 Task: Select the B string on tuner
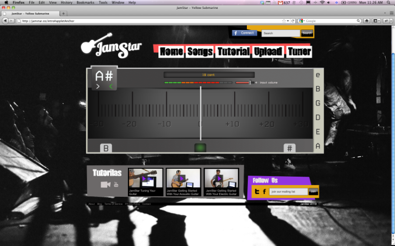(318, 89)
